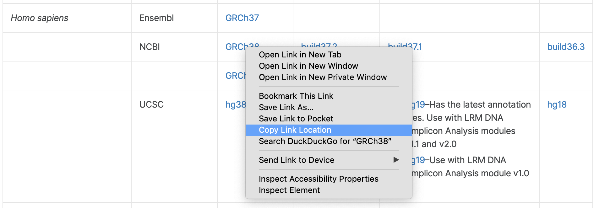Screen dimensions: 599x208
Task: Click the partly hidden GRCh link below GRCh38
Action: [x=235, y=76]
